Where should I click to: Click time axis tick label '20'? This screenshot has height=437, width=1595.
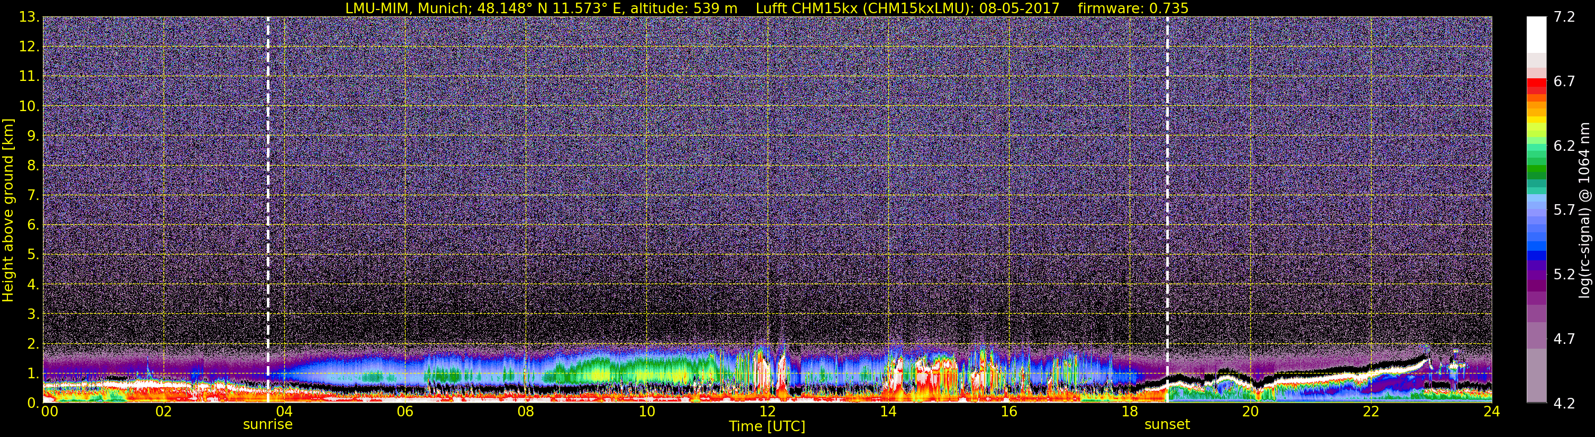coord(1250,412)
